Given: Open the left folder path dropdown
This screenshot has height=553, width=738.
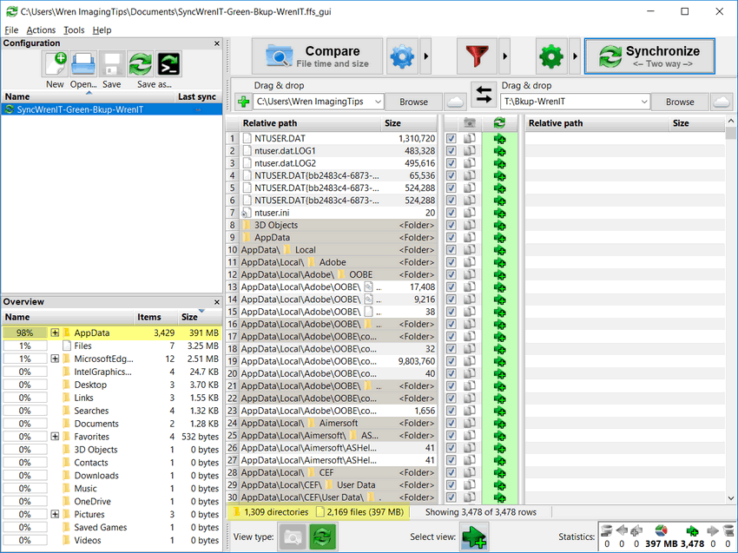Looking at the screenshot, I should pyautogui.click(x=375, y=102).
